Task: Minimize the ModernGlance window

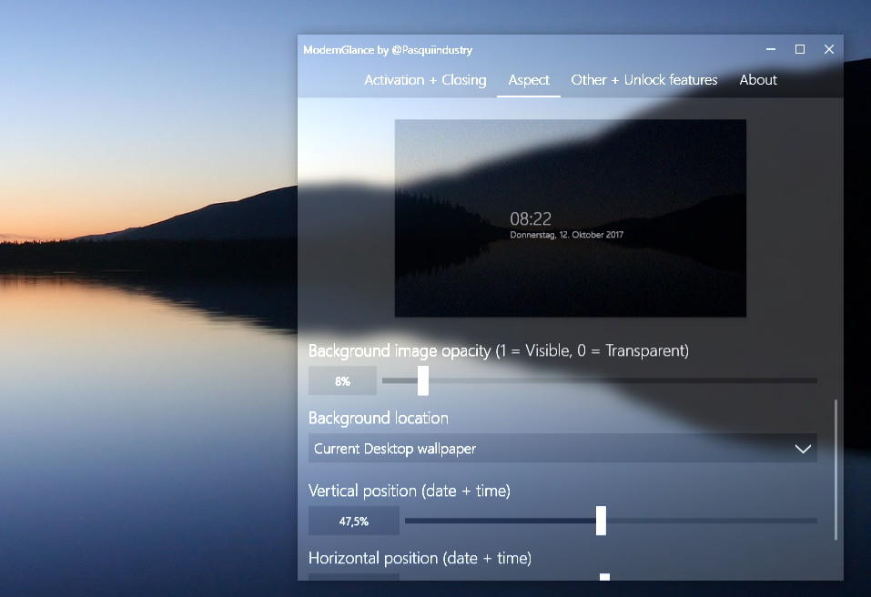Action: click(x=771, y=49)
